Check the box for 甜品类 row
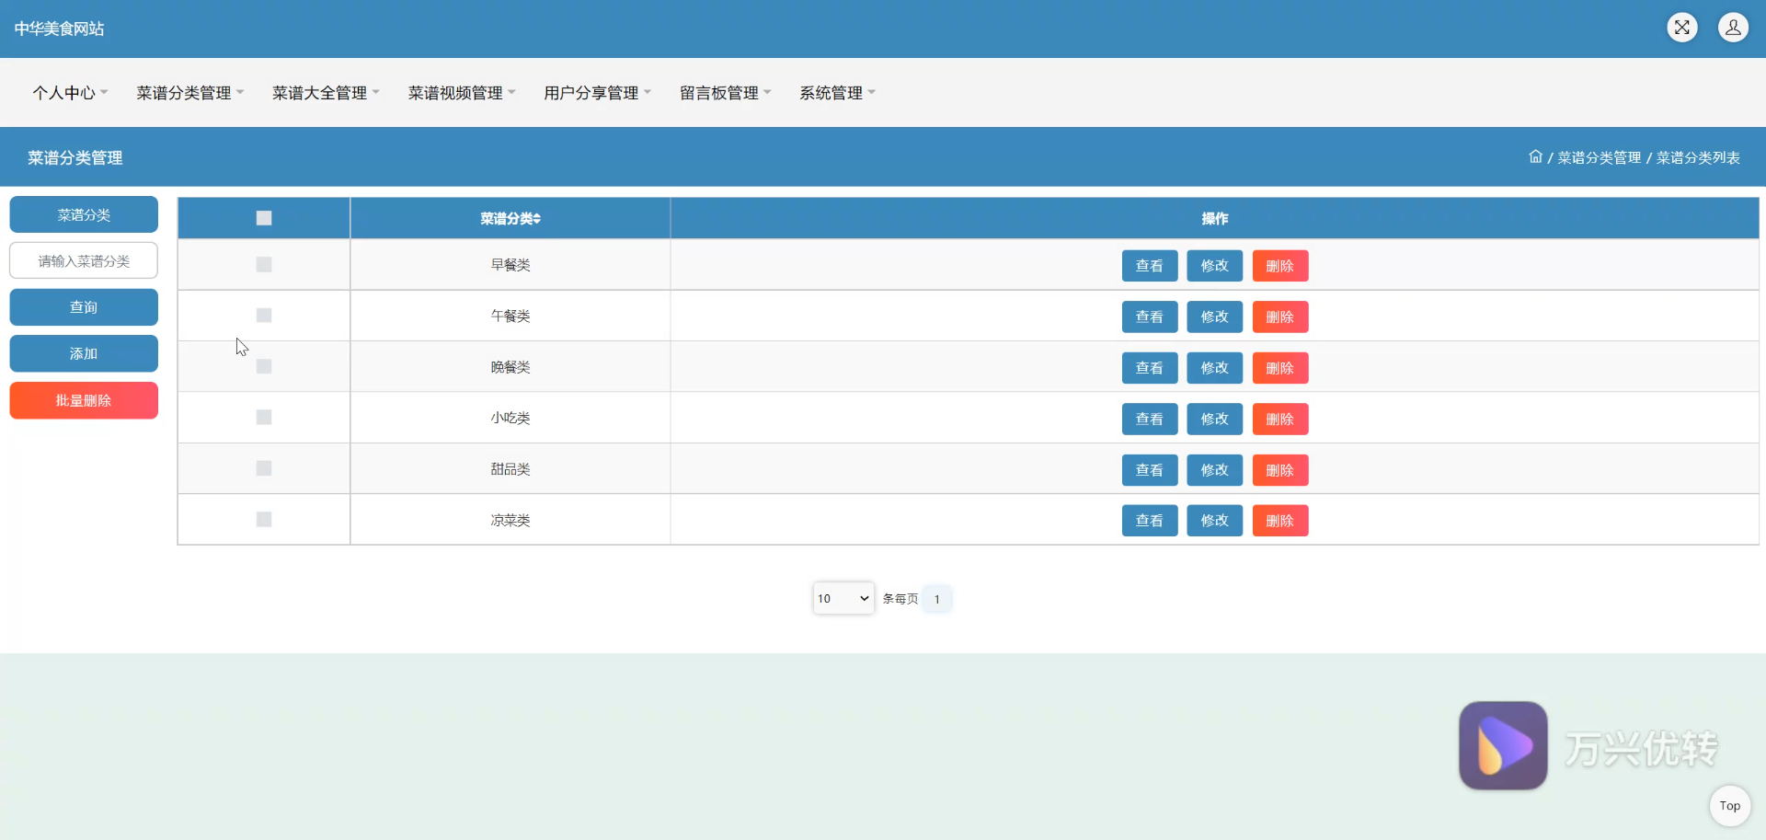The image size is (1766, 840). pos(264,468)
